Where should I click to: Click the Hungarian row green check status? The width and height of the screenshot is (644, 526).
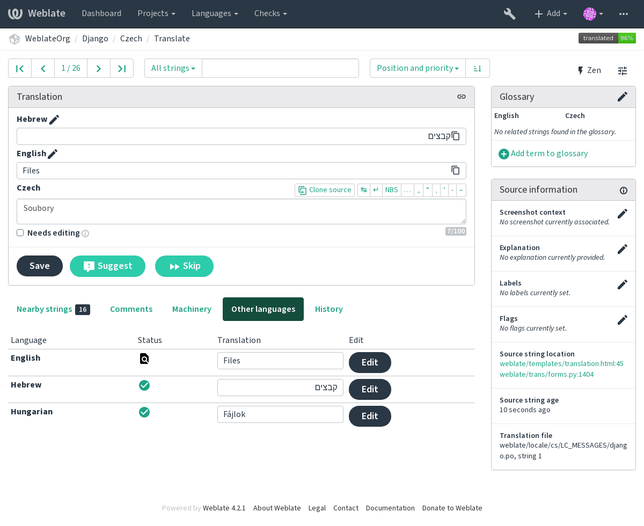click(x=144, y=412)
